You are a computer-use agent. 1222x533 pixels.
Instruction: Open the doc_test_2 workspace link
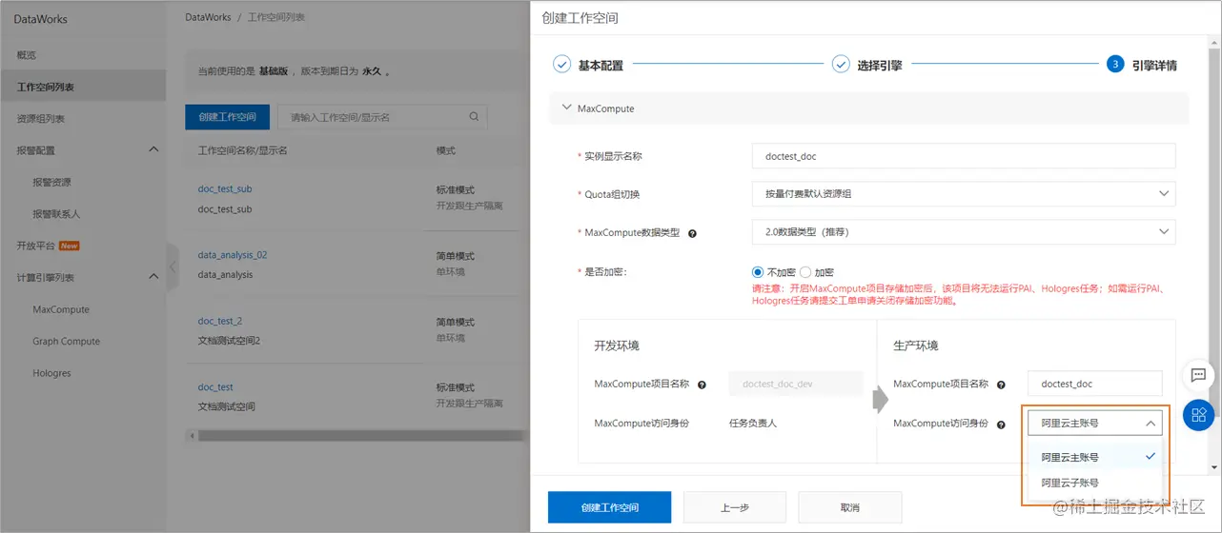[x=220, y=321]
